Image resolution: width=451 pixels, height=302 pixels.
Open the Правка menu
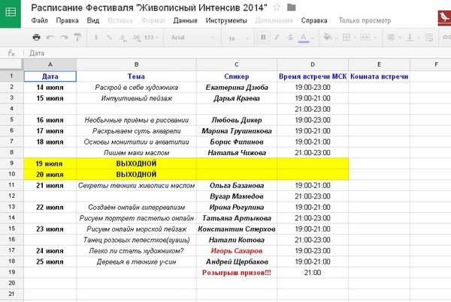click(68, 21)
